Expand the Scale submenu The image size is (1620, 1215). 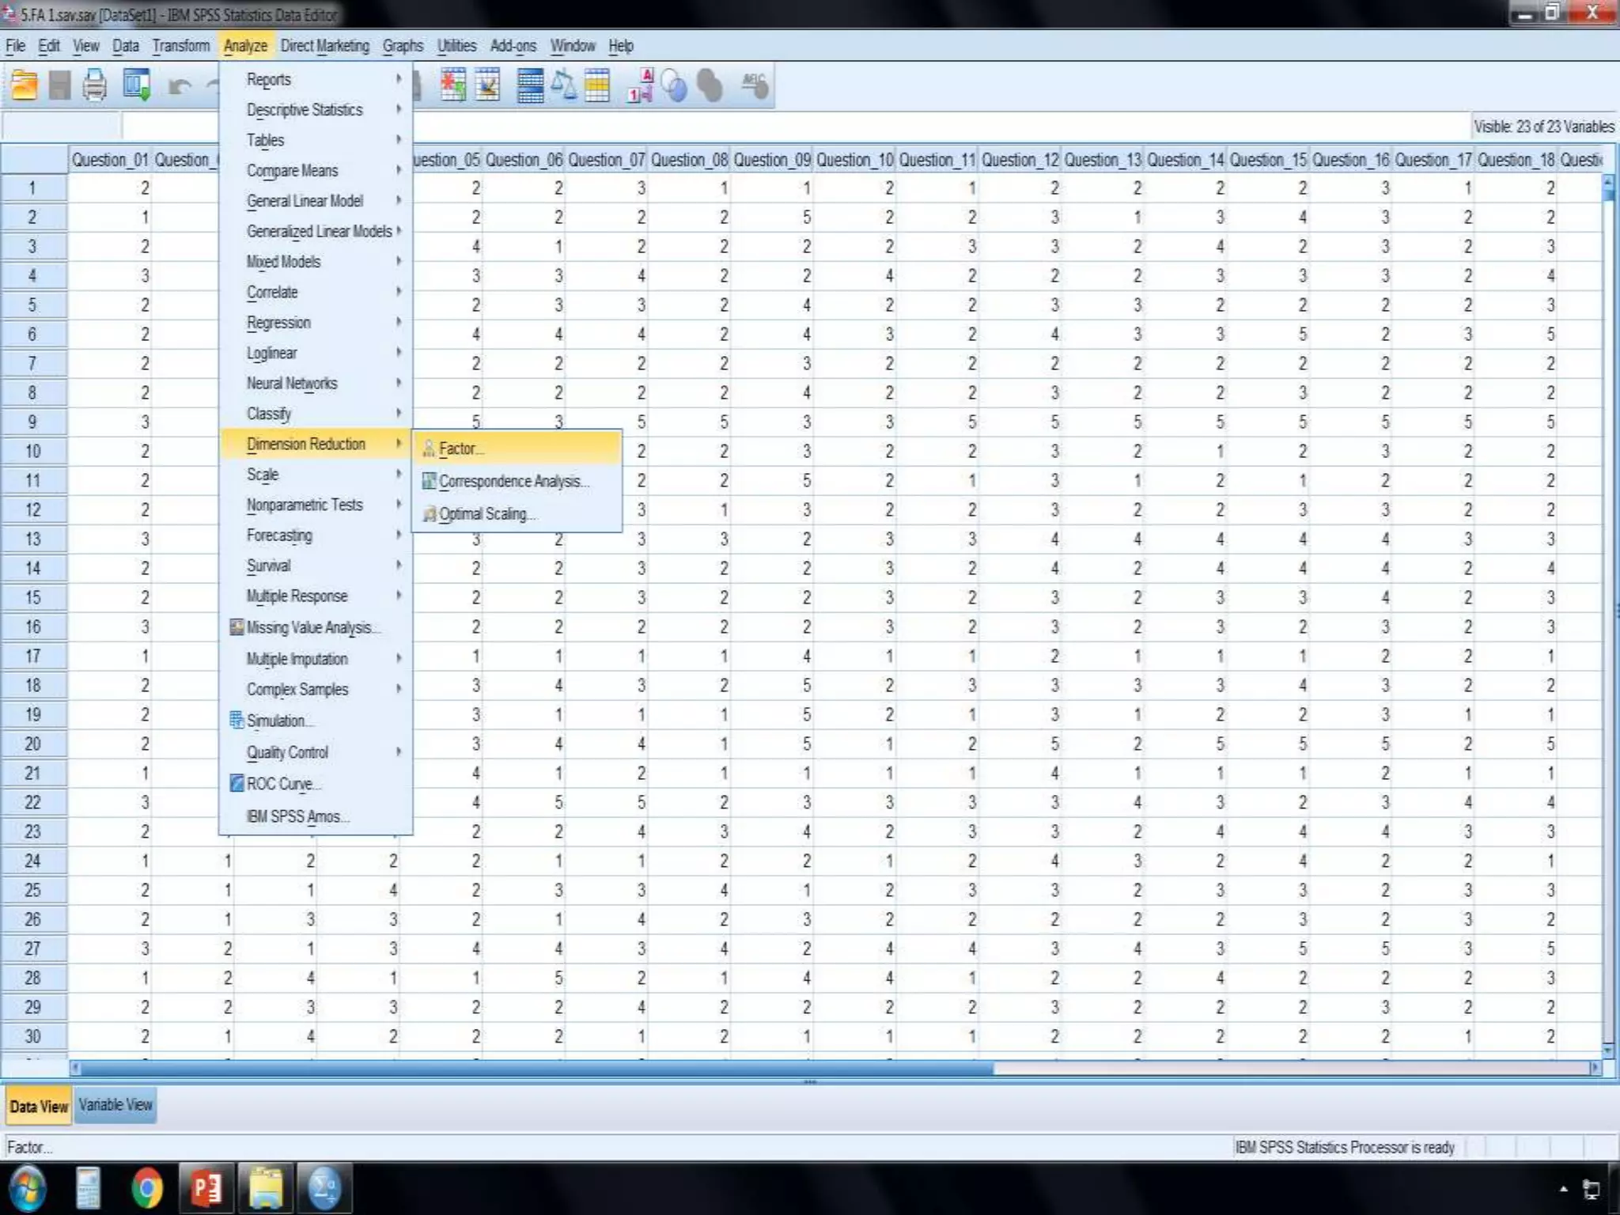coord(263,475)
